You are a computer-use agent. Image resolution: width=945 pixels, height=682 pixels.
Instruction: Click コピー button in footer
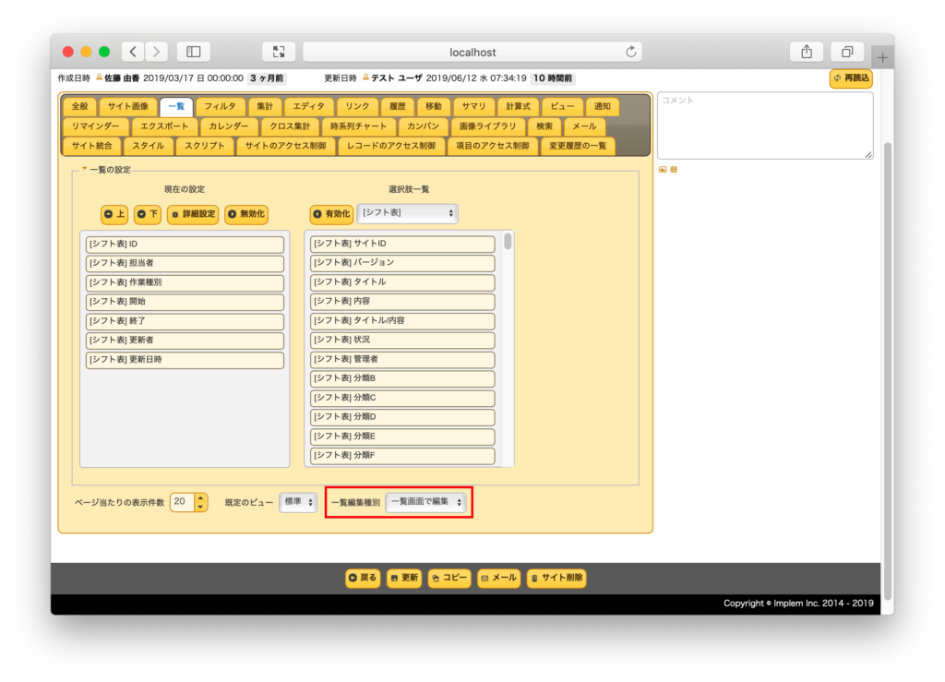[449, 578]
